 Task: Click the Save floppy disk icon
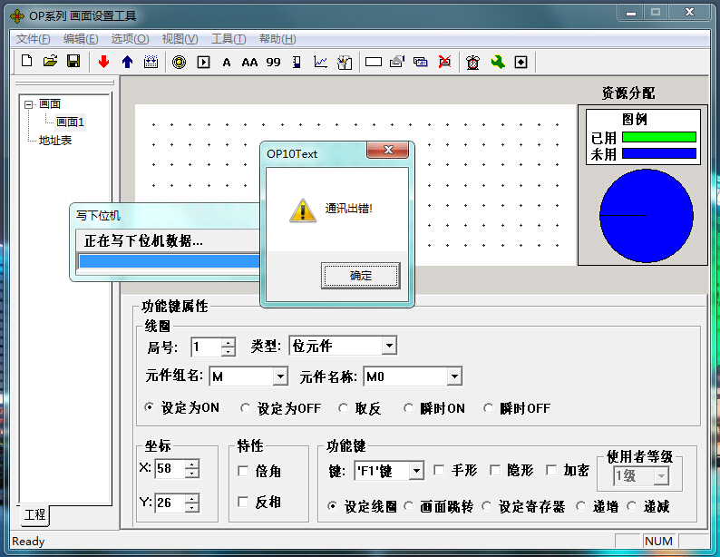click(74, 62)
